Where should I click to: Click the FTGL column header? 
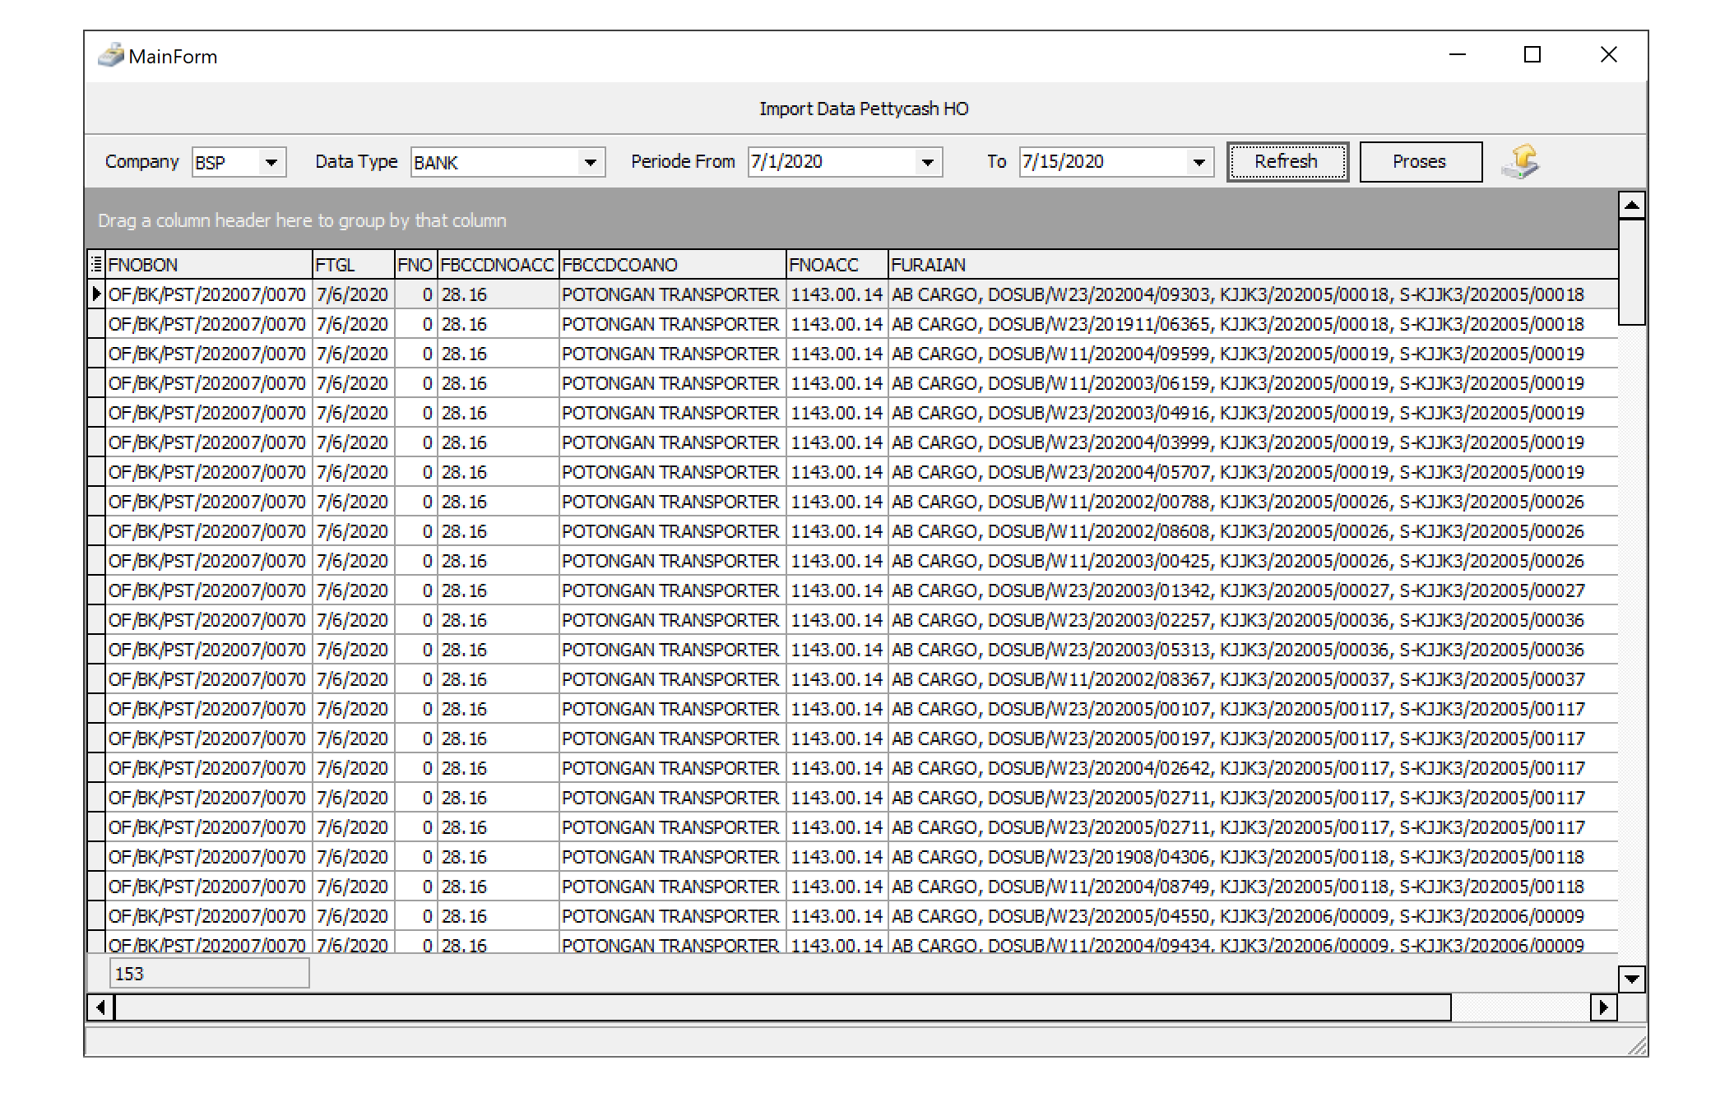tap(353, 265)
